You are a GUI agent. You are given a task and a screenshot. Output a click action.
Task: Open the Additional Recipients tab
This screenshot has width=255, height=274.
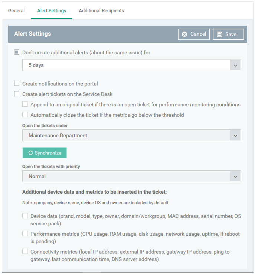click(x=101, y=11)
